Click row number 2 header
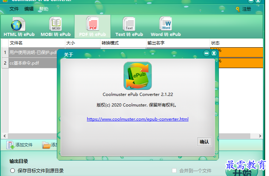This screenshot has width=269, height=176. click(x=5, y=63)
